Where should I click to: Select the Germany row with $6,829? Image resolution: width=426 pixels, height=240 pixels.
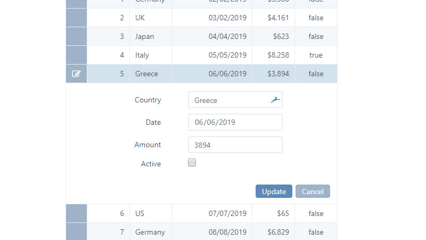pyautogui.click(x=212, y=232)
